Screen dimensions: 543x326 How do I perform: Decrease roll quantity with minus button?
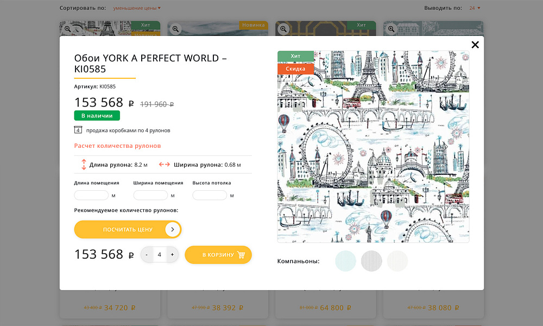pos(147,255)
